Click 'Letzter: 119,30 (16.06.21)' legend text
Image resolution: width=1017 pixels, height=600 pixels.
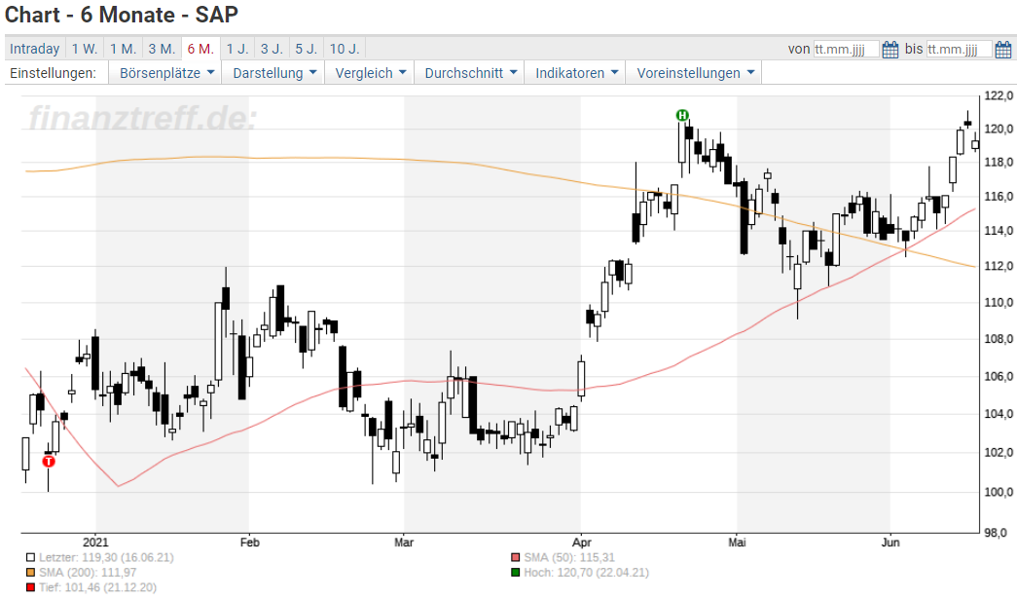tap(106, 558)
